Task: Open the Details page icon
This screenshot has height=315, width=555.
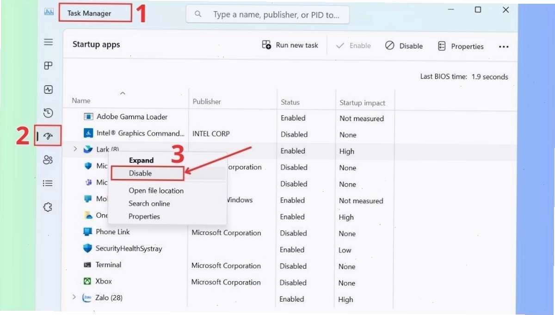Action: pyautogui.click(x=48, y=184)
